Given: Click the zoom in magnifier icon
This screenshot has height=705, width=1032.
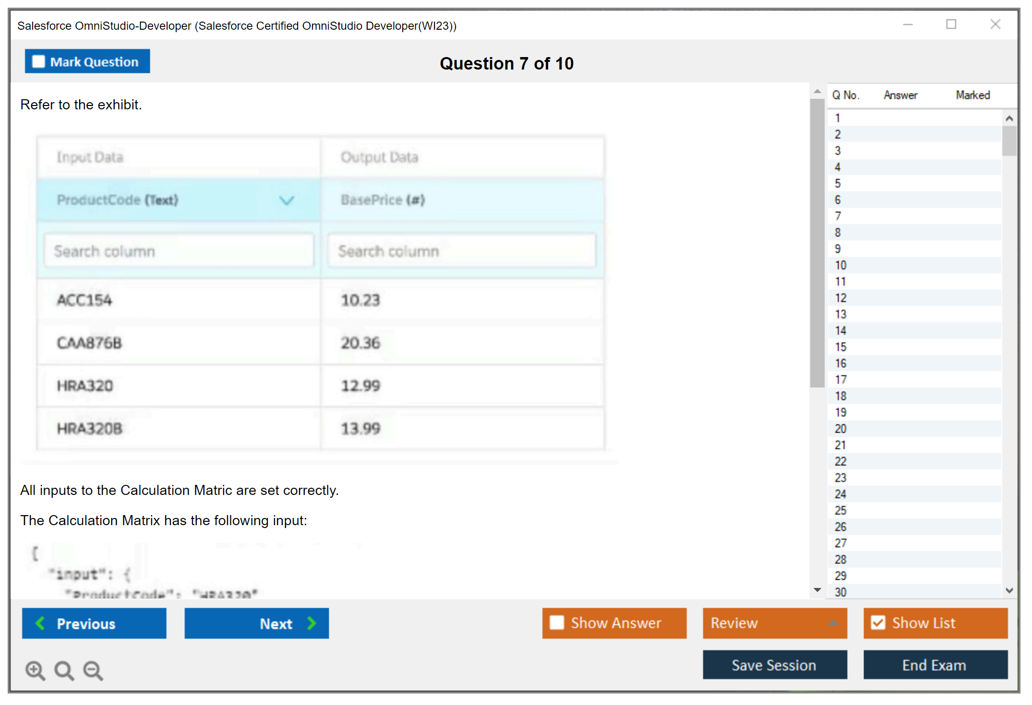Looking at the screenshot, I should pyautogui.click(x=35, y=670).
